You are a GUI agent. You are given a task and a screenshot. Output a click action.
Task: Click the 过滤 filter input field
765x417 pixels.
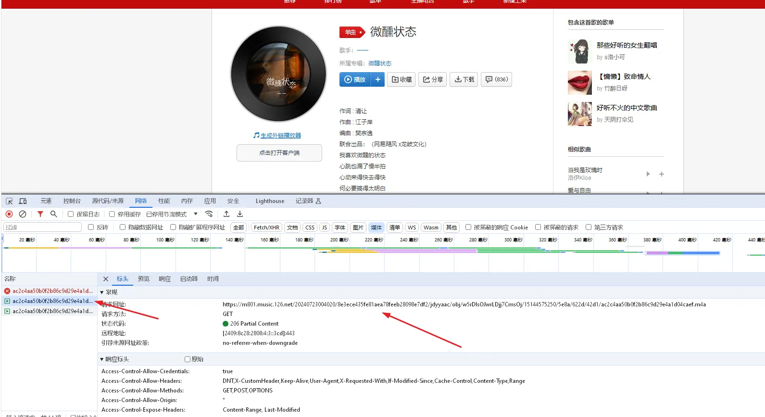point(43,227)
